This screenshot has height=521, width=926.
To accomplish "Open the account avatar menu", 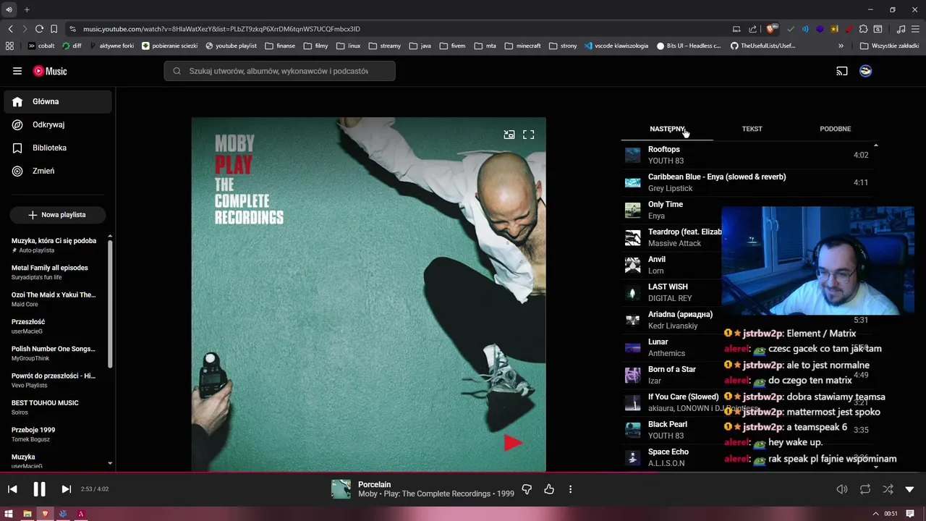I will (865, 71).
